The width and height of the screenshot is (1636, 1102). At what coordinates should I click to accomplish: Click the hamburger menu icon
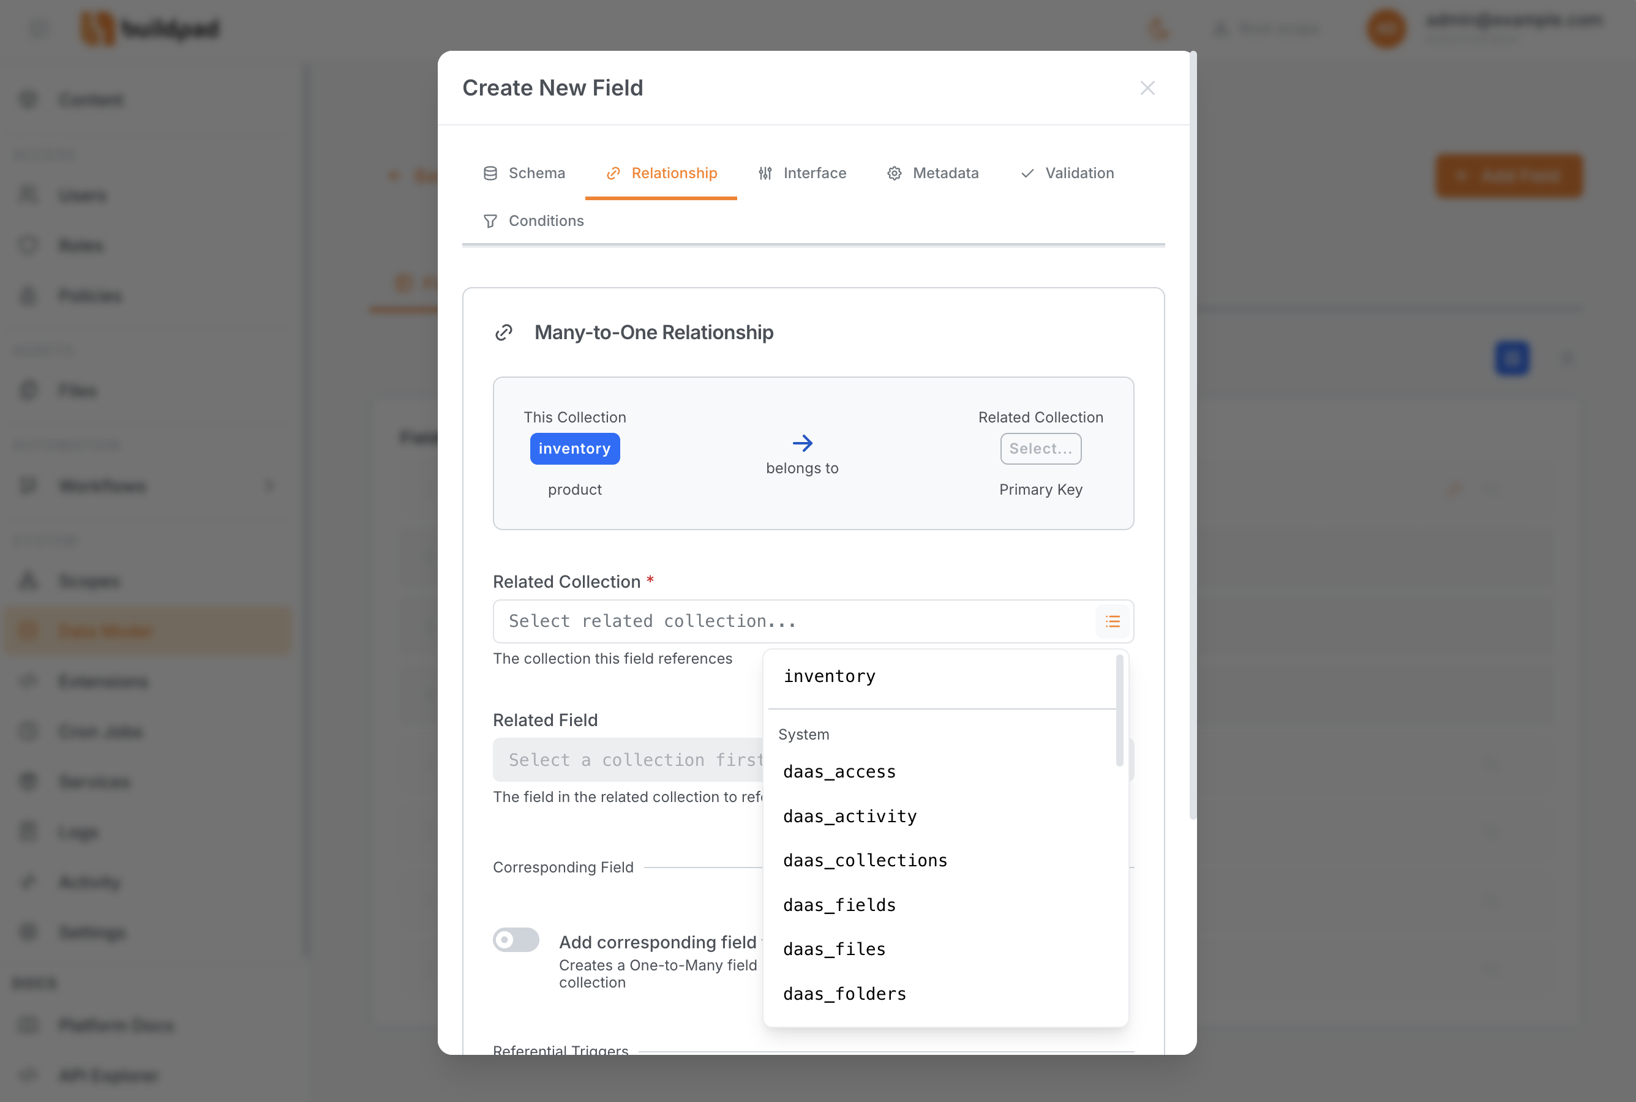[x=39, y=29]
